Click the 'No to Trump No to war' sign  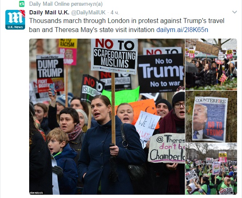click(161, 73)
